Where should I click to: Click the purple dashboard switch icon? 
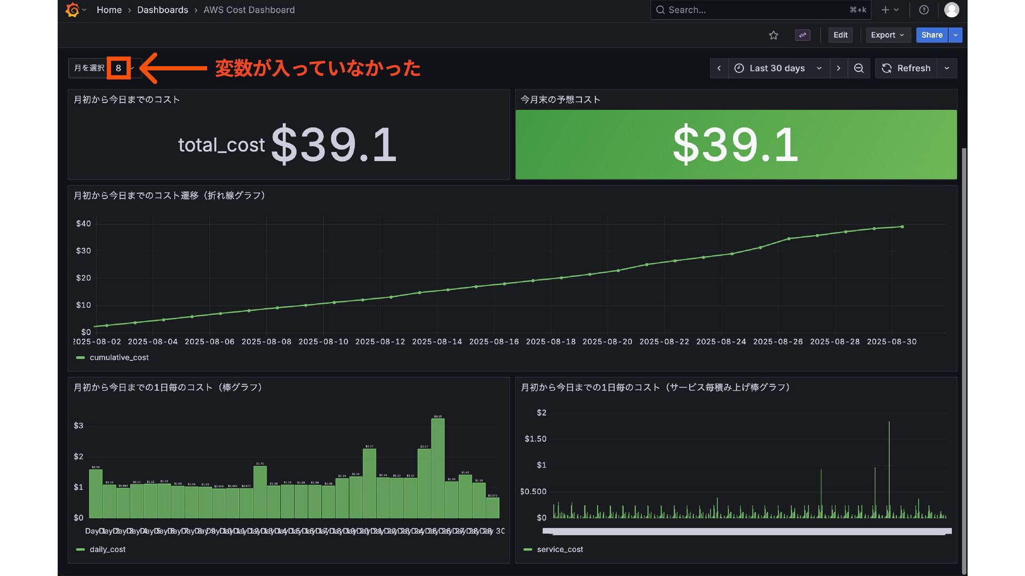coord(802,35)
